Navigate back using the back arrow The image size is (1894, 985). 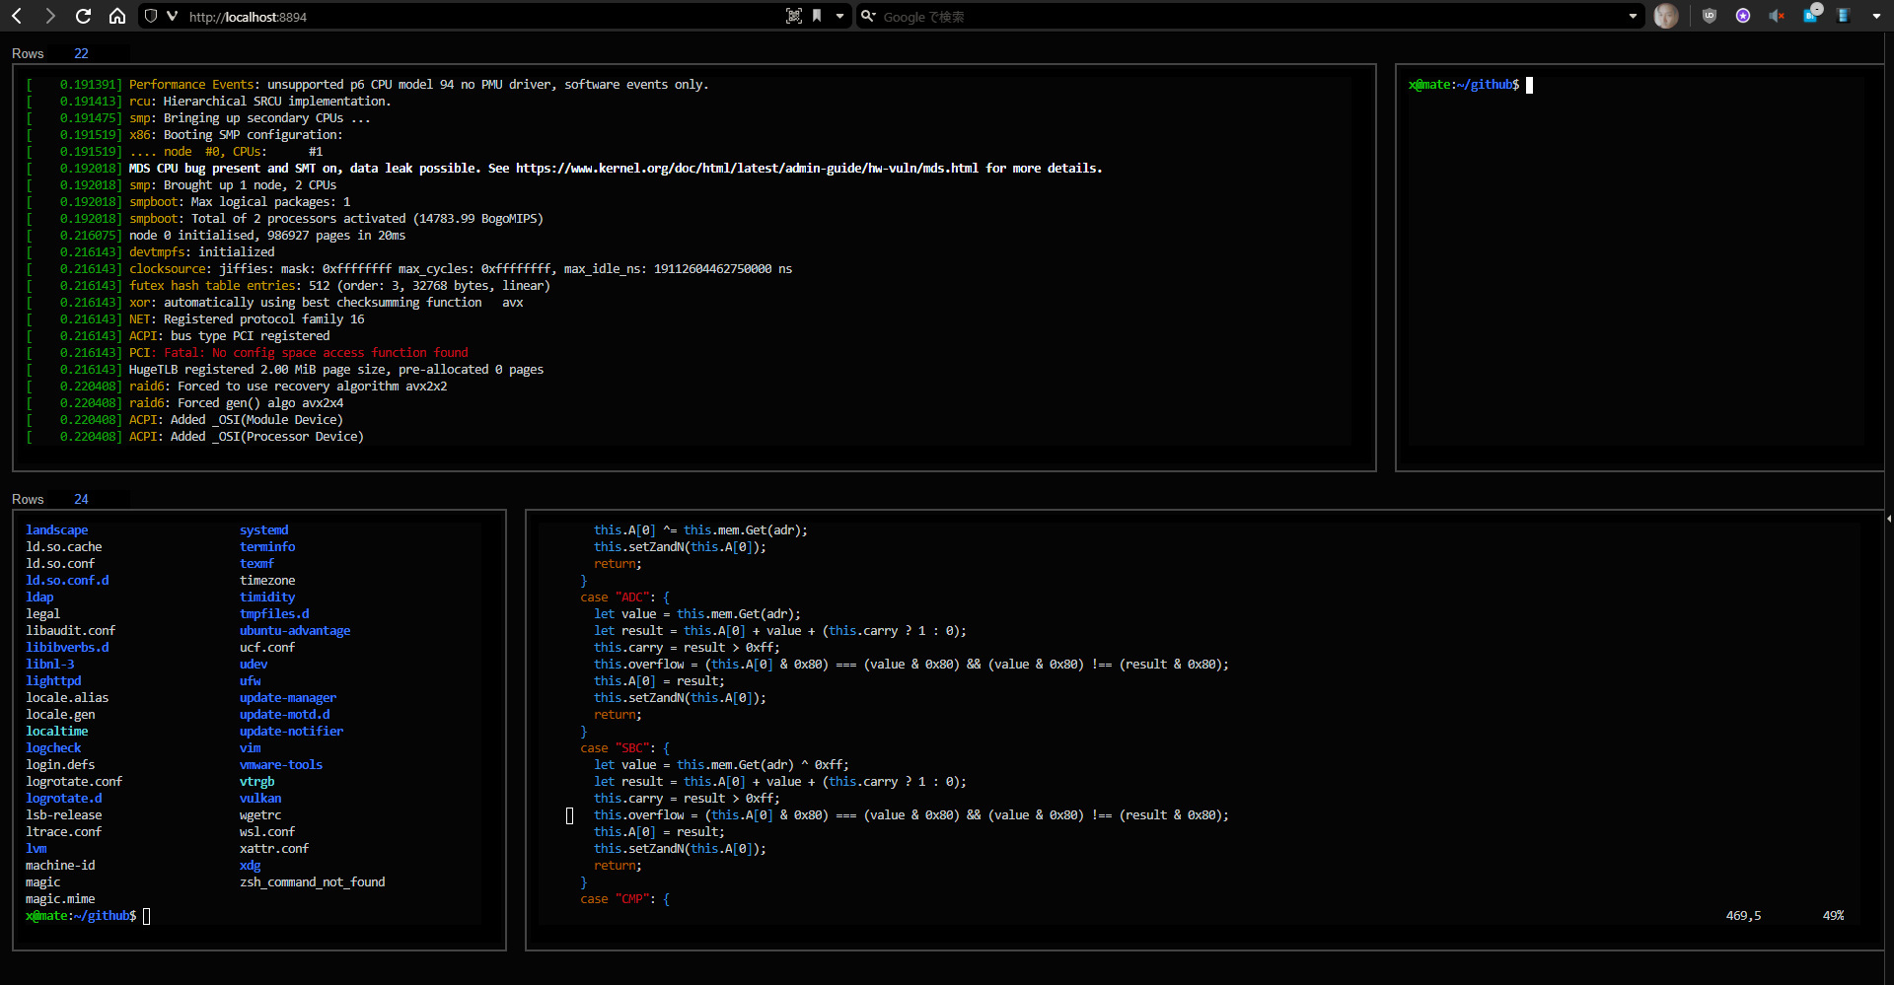[x=16, y=16]
